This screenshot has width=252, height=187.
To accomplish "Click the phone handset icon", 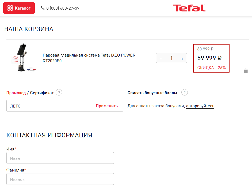I will pos(43,8).
